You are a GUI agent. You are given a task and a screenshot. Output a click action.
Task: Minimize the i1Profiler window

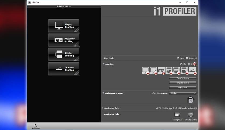point(180,2)
